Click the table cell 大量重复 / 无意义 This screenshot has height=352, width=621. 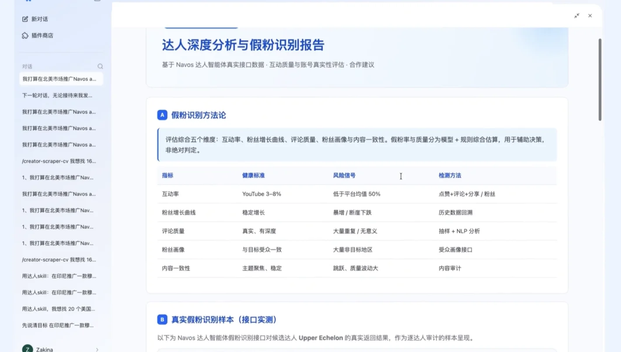tap(355, 231)
